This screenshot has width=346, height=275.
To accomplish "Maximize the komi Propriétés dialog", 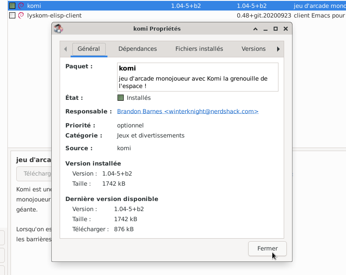I will 275,28.
